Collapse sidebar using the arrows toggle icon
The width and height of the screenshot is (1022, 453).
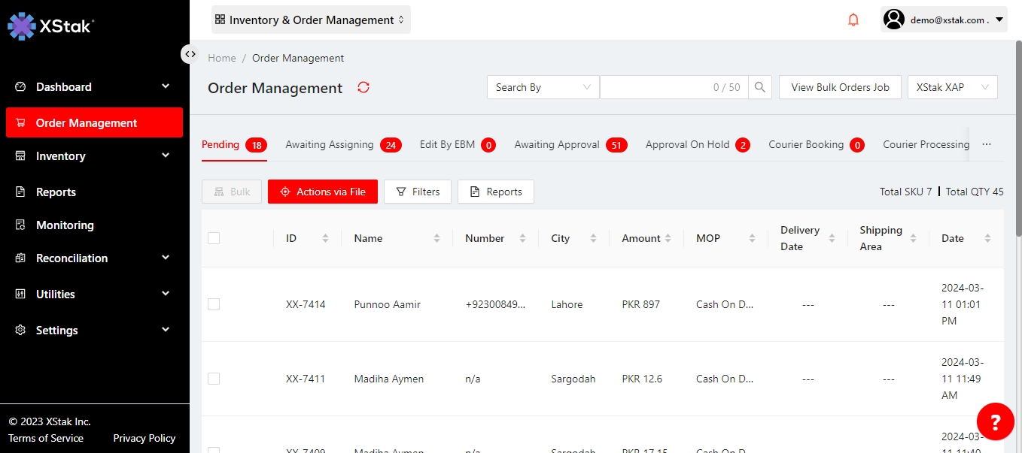[x=190, y=54]
